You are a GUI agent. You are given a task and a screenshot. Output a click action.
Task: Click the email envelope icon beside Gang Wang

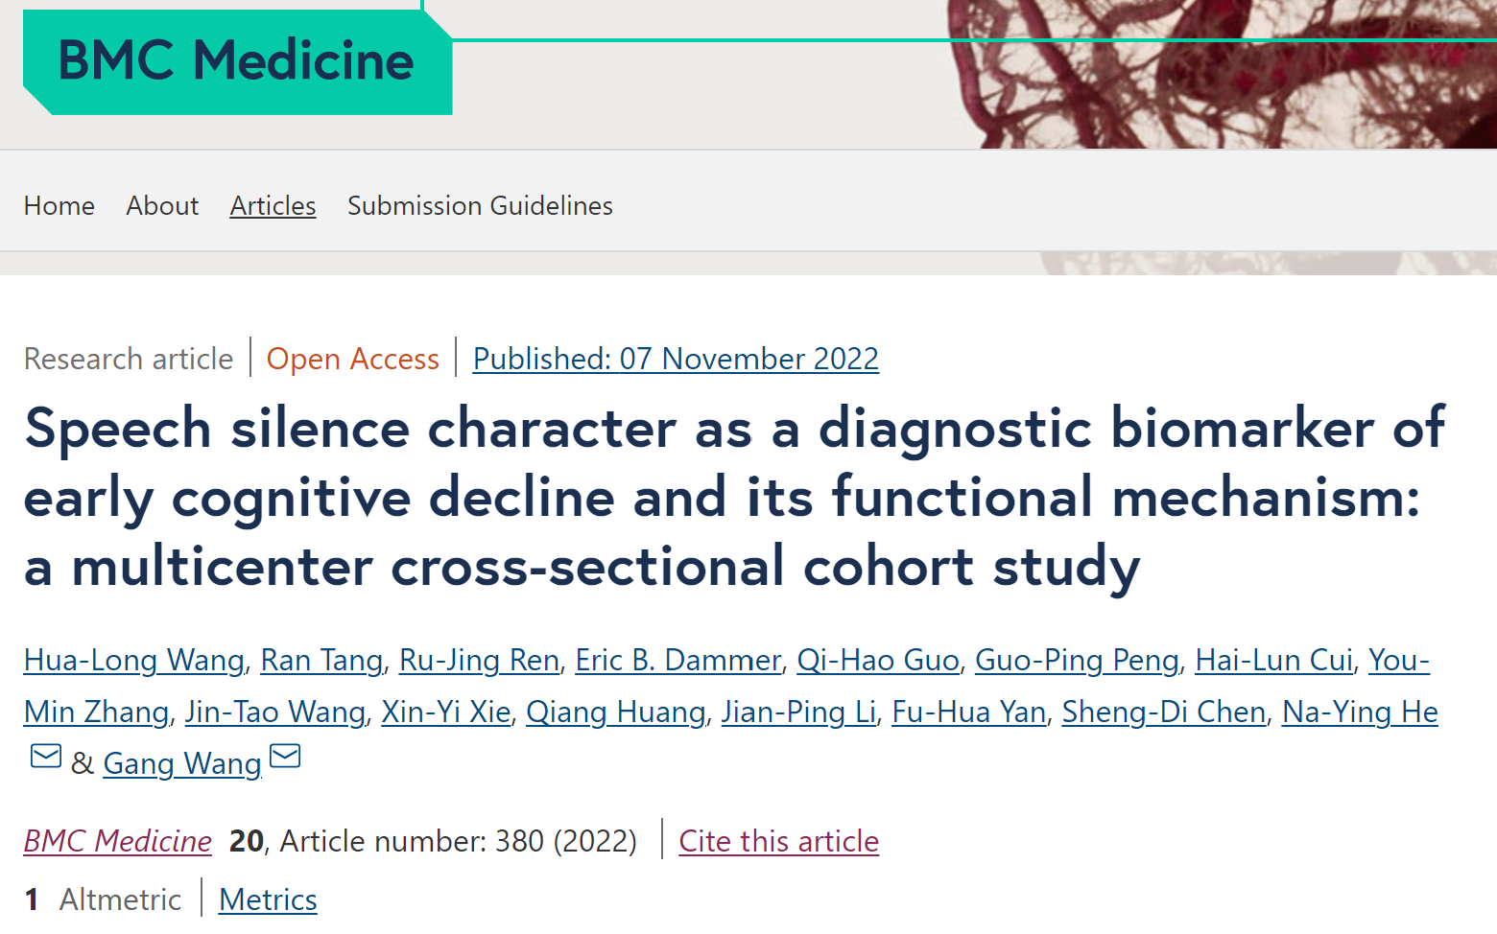pyautogui.click(x=285, y=757)
